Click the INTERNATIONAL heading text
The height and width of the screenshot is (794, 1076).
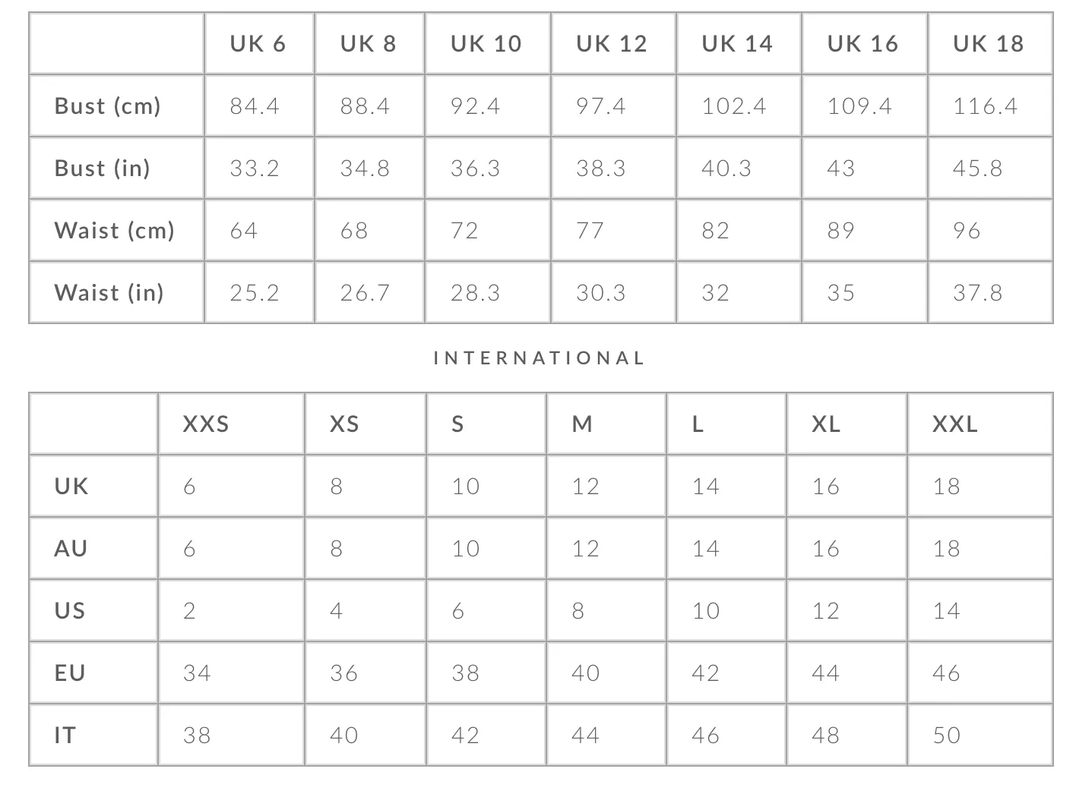coord(540,358)
